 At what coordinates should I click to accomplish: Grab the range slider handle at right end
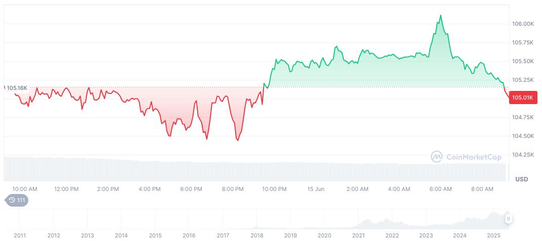(x=508, y=219)
